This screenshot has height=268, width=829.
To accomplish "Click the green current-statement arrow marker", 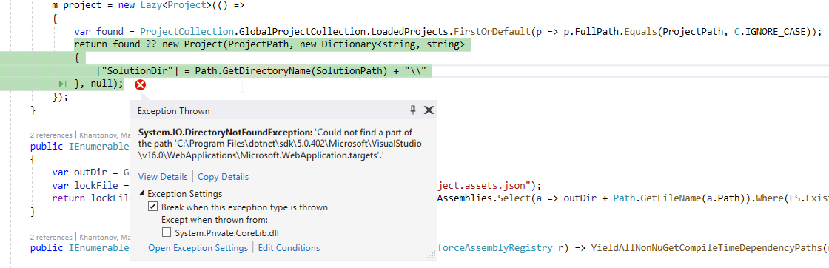I will (63, 84).
